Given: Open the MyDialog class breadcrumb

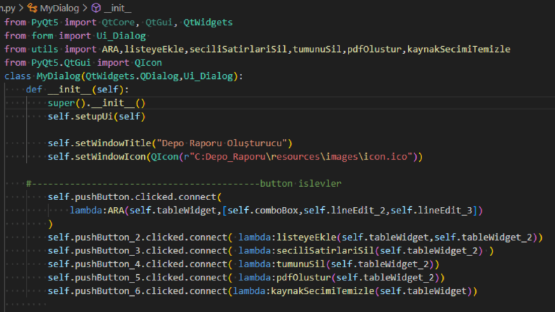Looking at the screenshot, I should click(59, 8).
